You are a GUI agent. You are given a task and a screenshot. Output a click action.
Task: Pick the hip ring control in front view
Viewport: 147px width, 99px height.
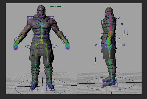(42, 46)
